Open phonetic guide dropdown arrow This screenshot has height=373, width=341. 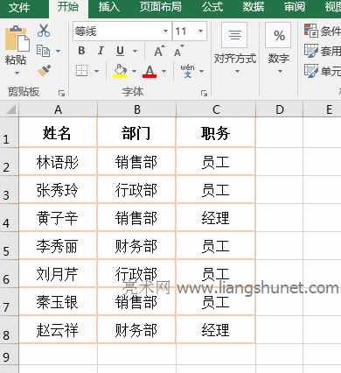tap(201, 71)
